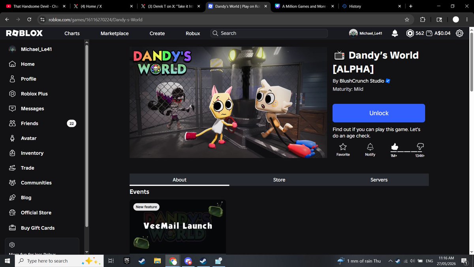Image resolution: width=474 pixels, height=267 pixels.
Task: Open Task View on the taskbar
Action: (111, 261)
